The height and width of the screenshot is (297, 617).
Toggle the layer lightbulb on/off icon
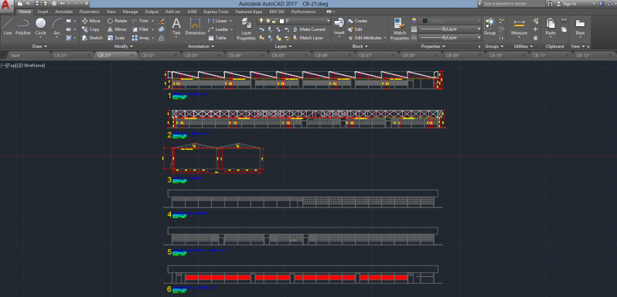(x=261, y=20)
